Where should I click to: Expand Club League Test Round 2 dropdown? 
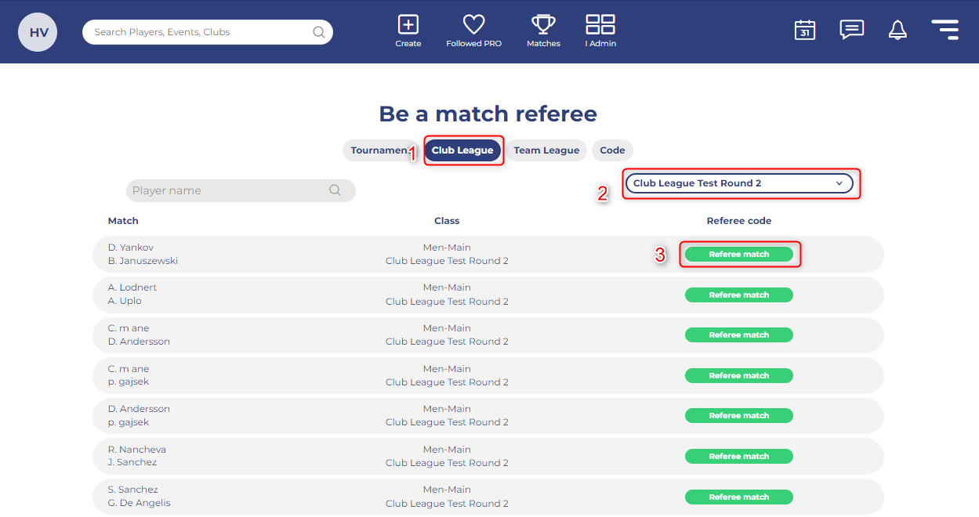(x=738, y=183)
